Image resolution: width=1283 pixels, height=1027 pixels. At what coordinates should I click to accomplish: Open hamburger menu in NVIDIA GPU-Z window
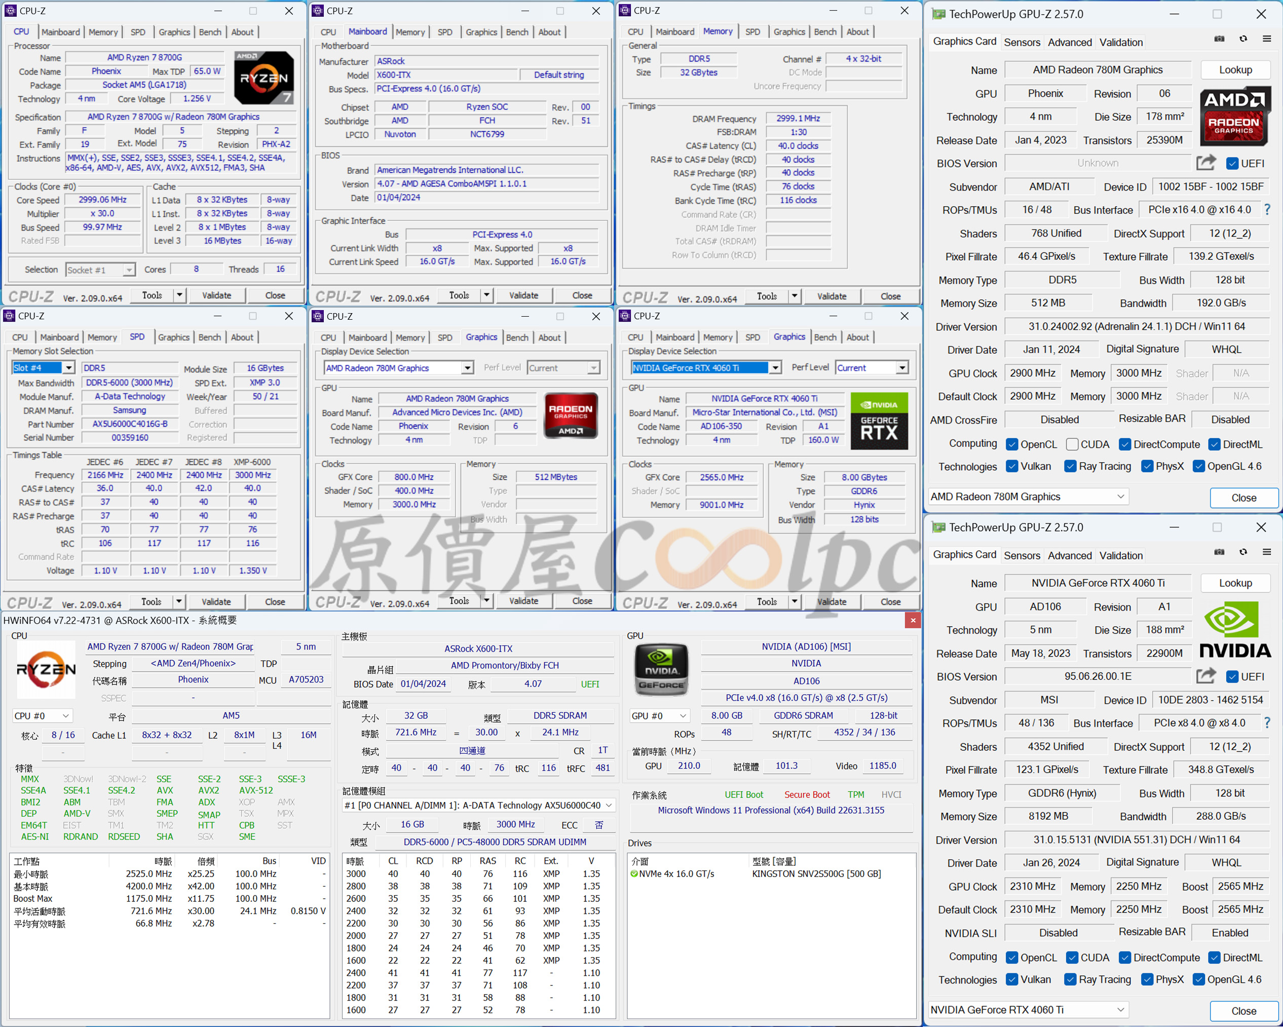pos(1267,552)
